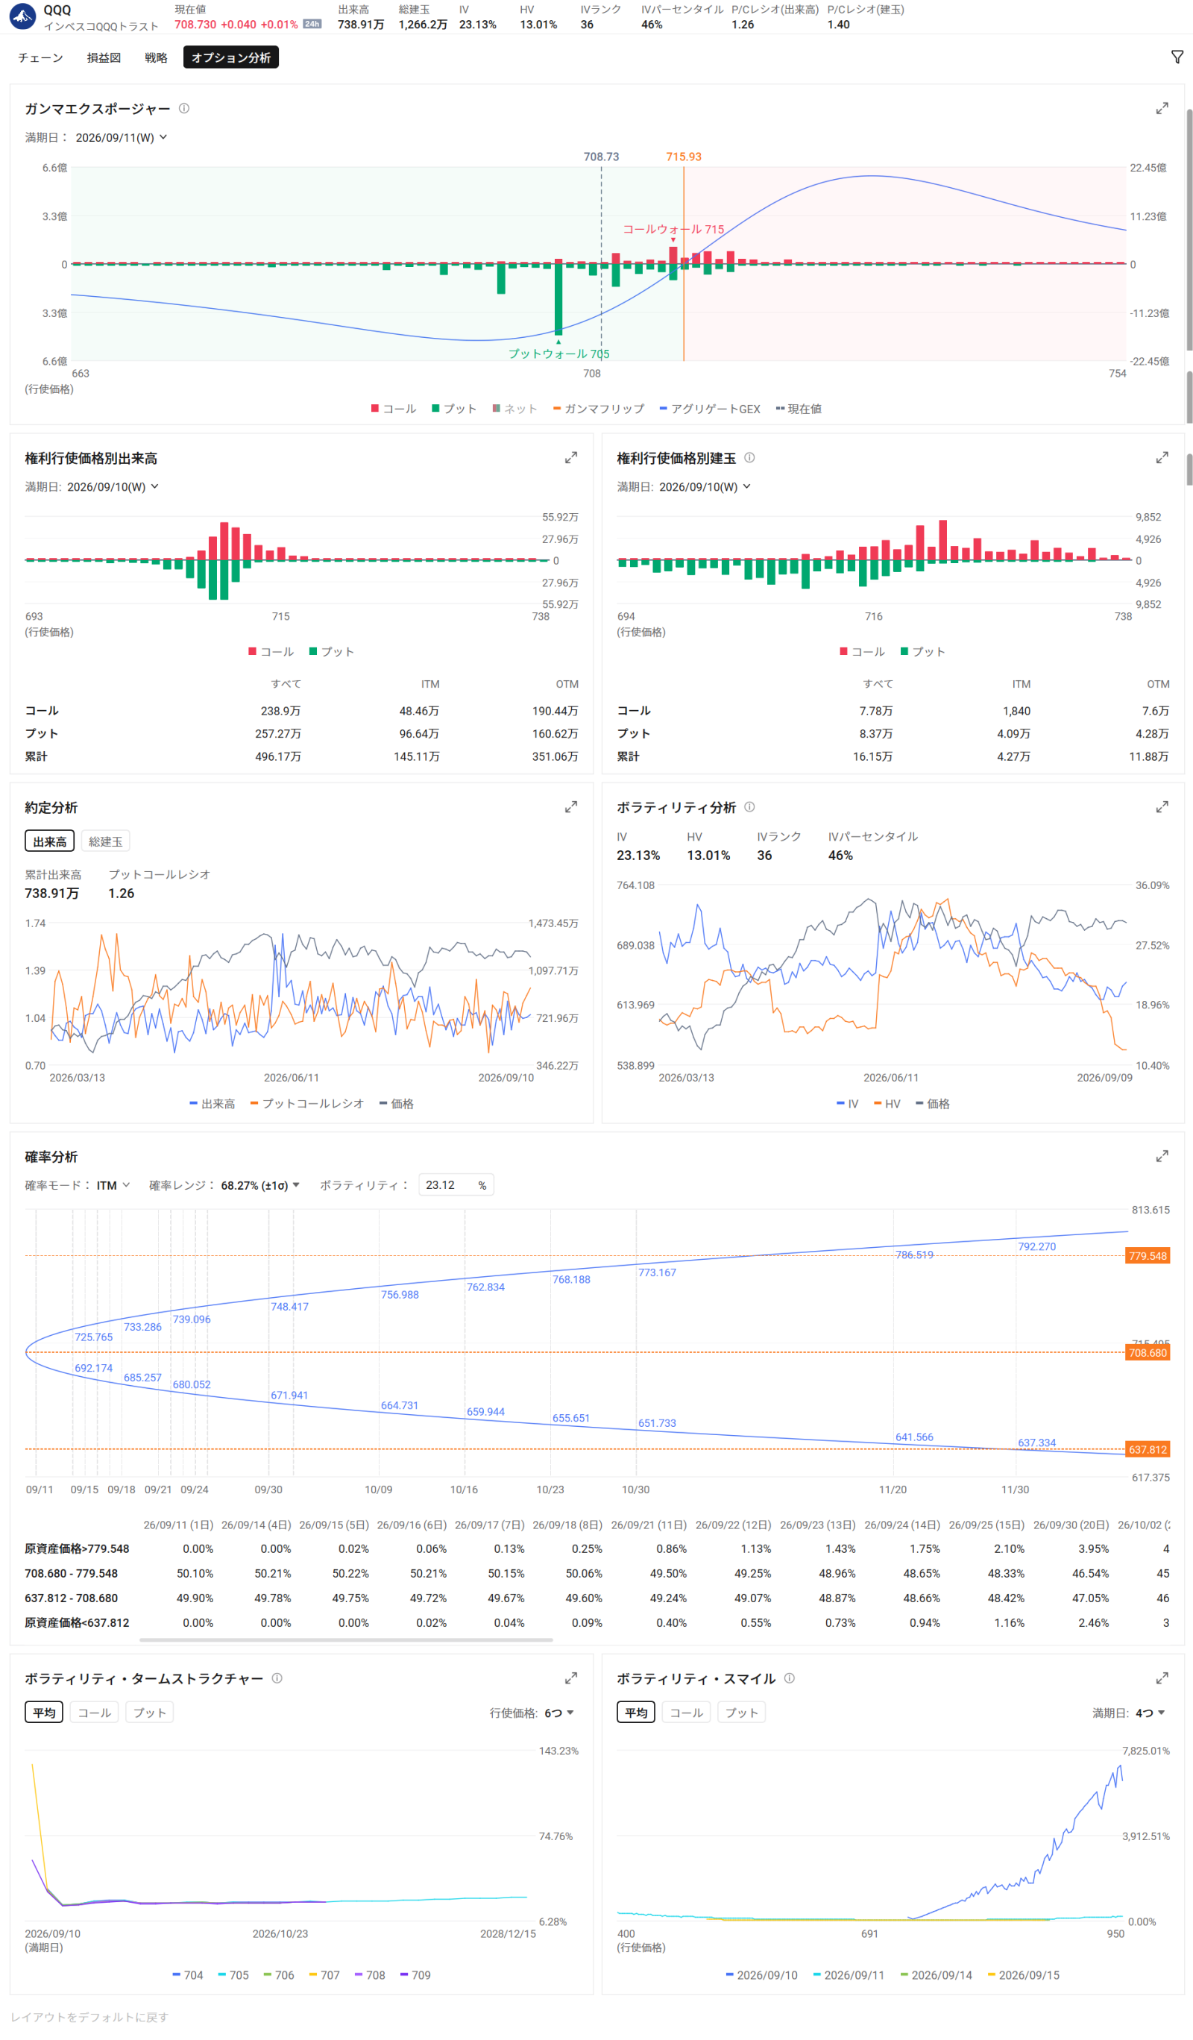1193x2040 pixels.
Task: Switch to 損益図 tab
Action: click(104, 57)
